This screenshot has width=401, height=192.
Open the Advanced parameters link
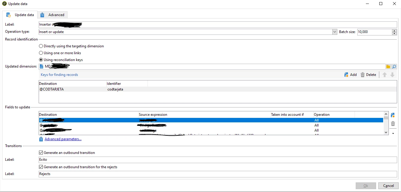coord(63,139)
